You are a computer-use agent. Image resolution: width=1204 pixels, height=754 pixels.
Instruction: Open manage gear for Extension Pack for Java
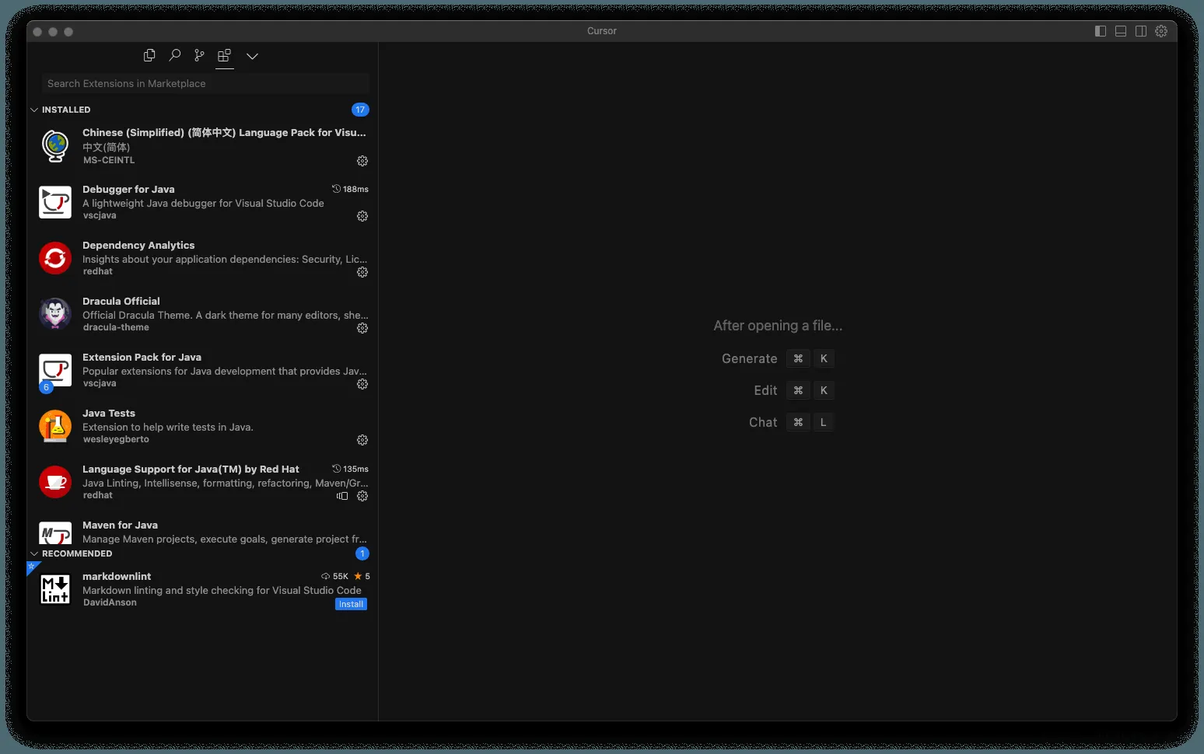(362, 384)
